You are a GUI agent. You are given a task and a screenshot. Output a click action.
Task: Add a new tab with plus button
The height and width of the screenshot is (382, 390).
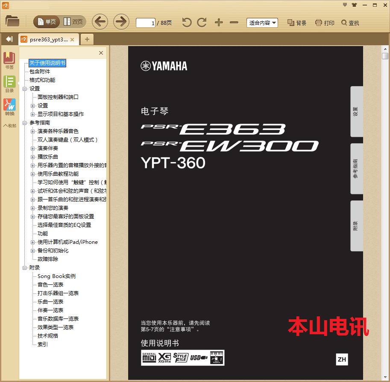[87, 39]
